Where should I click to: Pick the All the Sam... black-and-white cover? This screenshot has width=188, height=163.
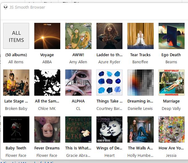point(47,82)
